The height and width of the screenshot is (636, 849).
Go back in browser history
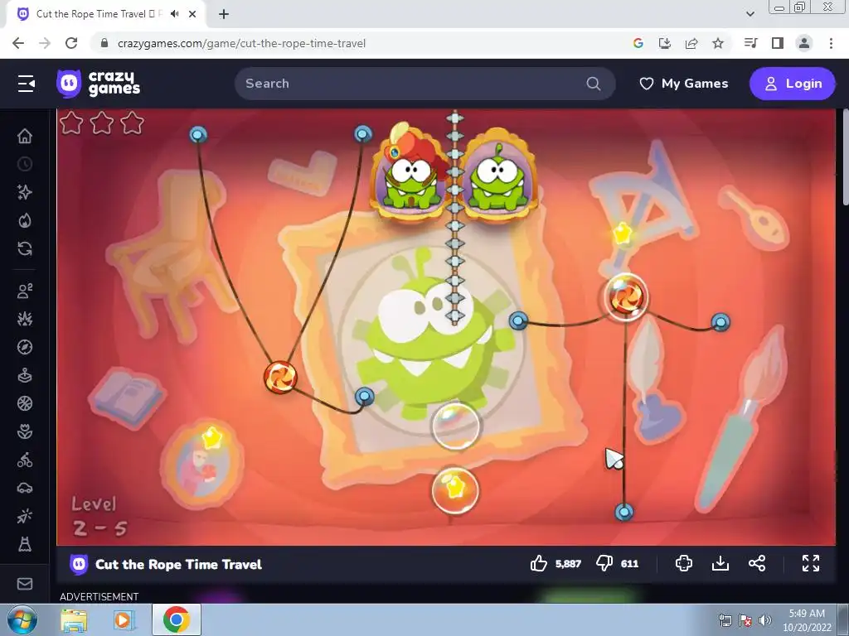click(18, 43)
